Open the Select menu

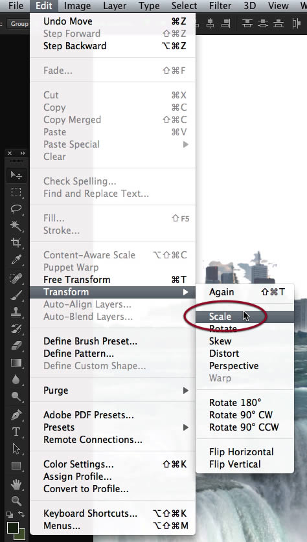click(184, 6)
